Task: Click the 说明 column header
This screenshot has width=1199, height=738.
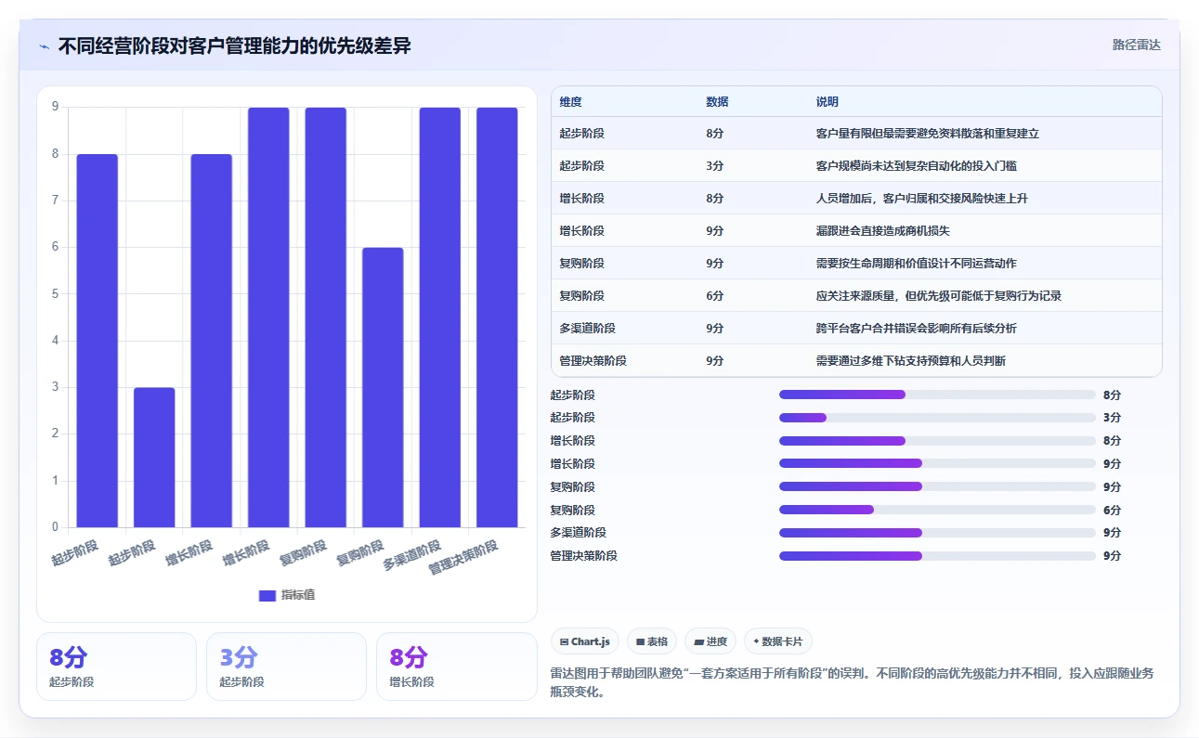Action: [x=827, y=102]
